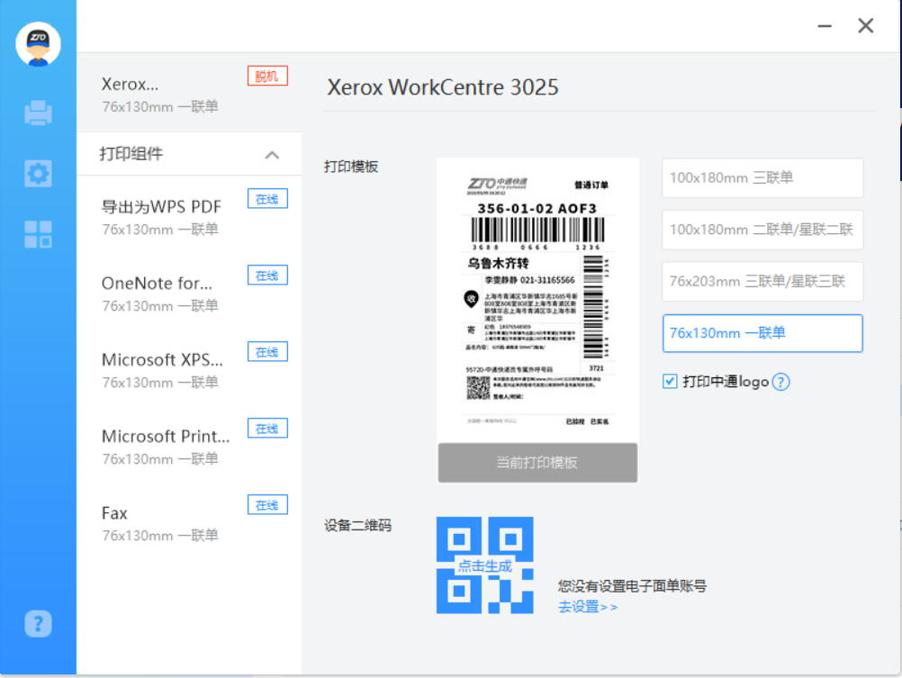The height and width of the screenshot is (678, 902).
Task: Click the ZTO courier avatar icon
Action: point(38,44)
